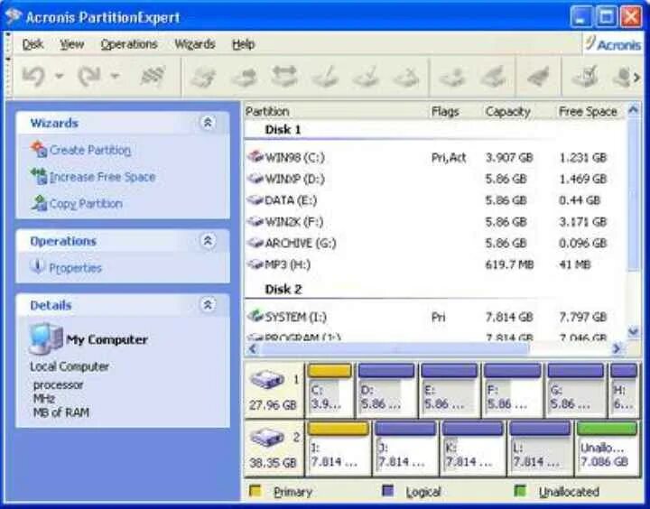
Task: Click the horizontal scrollbar right arrow
Action: click(x=617, y=348)
